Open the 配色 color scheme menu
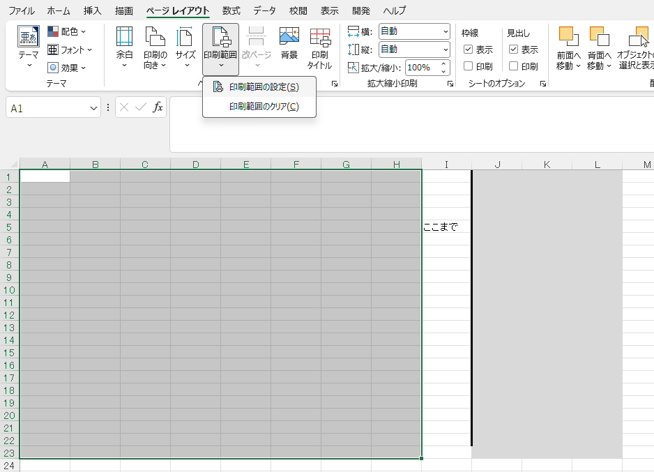Screen dimensions: 654x472 coord(66,31)
